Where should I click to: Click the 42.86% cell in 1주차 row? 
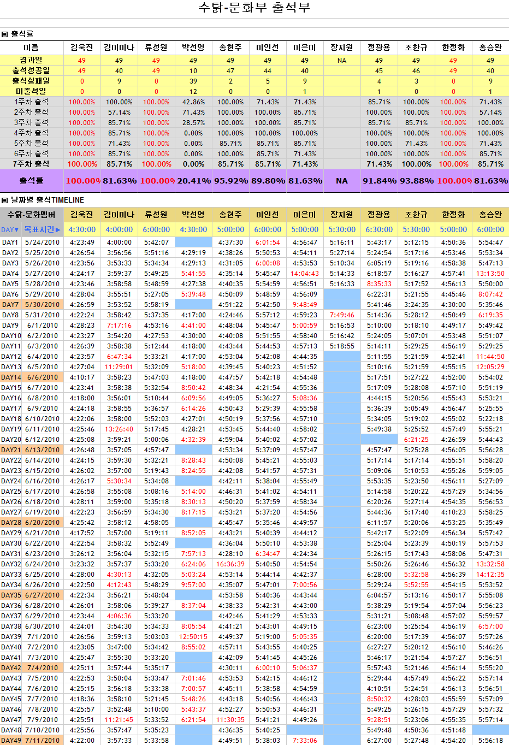(193, 102)
